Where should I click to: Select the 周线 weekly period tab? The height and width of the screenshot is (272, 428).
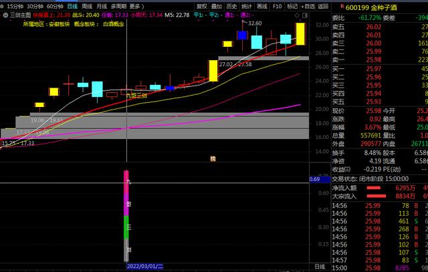87,5
